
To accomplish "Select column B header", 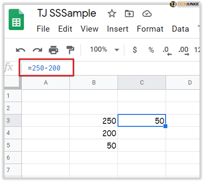I will [94, 82].
